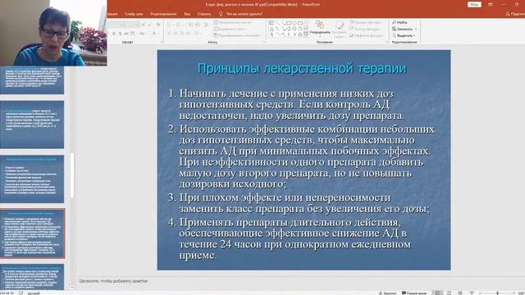Image resolution: width=525 pixels, height=295 pixels.
Task: Select the text box shape in gallery
Action: 272,23
